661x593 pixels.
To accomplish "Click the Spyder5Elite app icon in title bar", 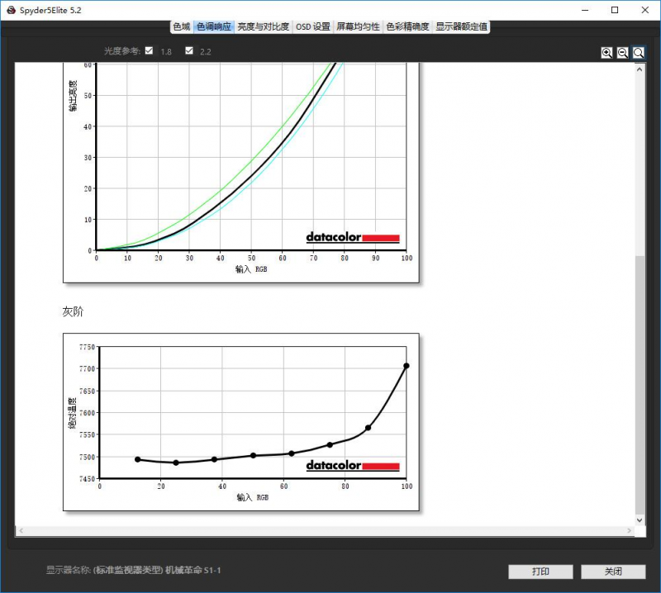I will pyautogui.click(x=10, y=10).
